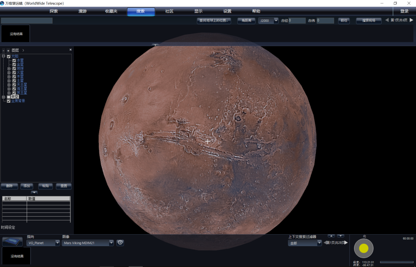Enable the 天空 layer checkbox
Viewport: 416px width, 267px height.
point(9,97)
